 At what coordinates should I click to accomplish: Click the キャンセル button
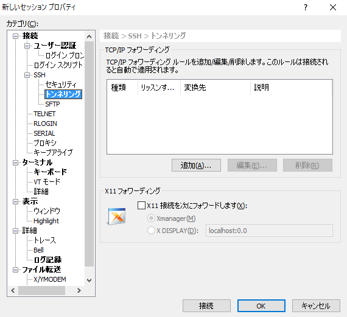(316, 306)
